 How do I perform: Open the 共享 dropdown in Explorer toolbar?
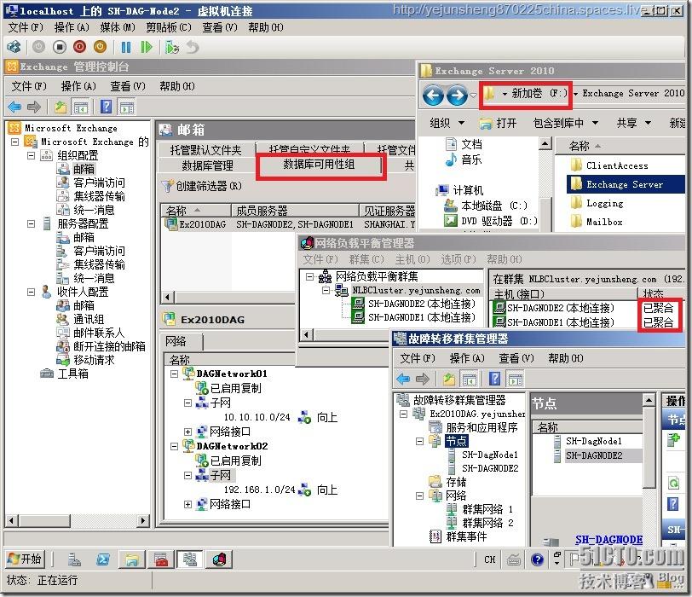pos(634,123)
